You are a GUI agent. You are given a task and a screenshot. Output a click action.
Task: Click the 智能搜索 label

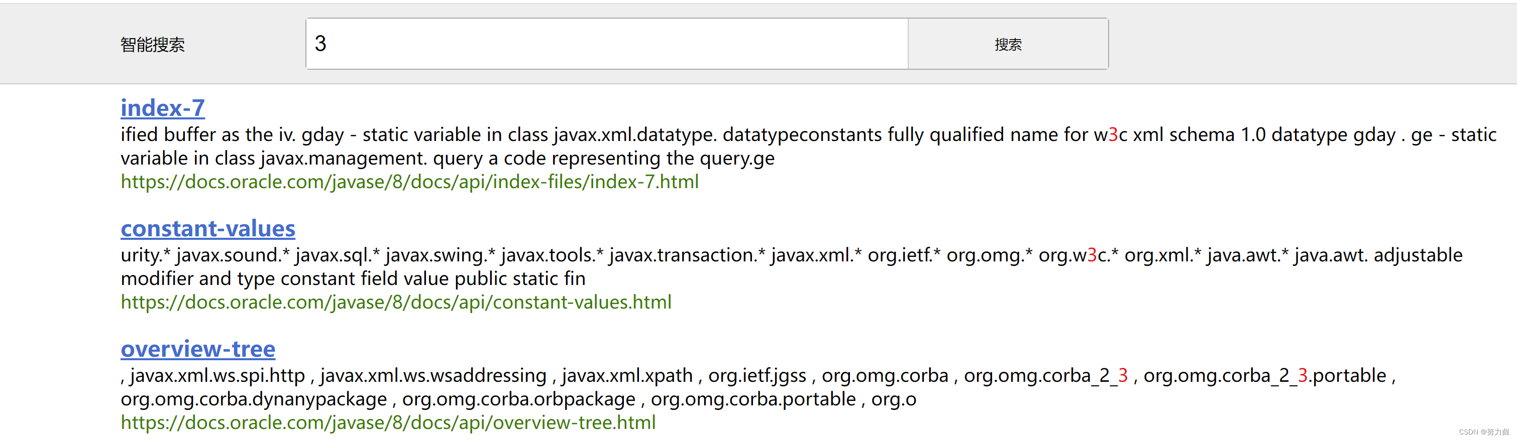(153, 45)
